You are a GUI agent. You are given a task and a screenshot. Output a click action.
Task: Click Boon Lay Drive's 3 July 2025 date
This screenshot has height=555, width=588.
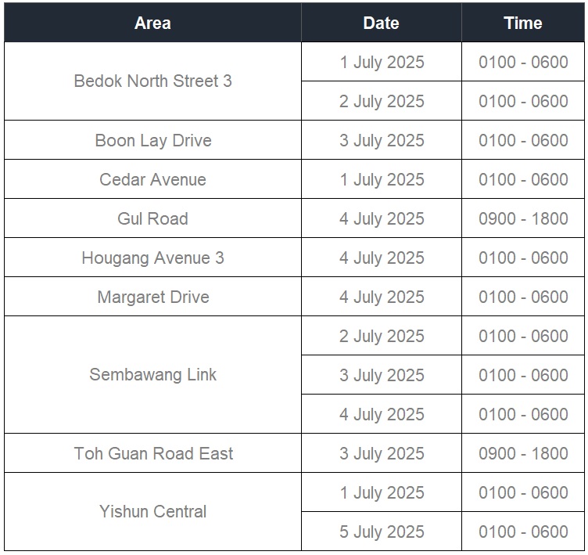[382, 140]
